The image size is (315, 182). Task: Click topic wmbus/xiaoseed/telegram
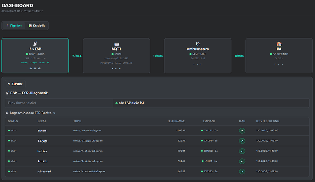coord(89,172)
